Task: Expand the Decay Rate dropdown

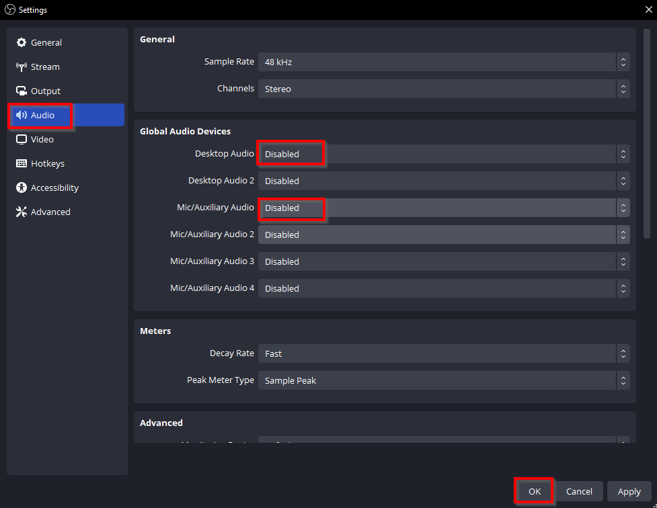Action: pyautogui.click(x=444, y=353)
